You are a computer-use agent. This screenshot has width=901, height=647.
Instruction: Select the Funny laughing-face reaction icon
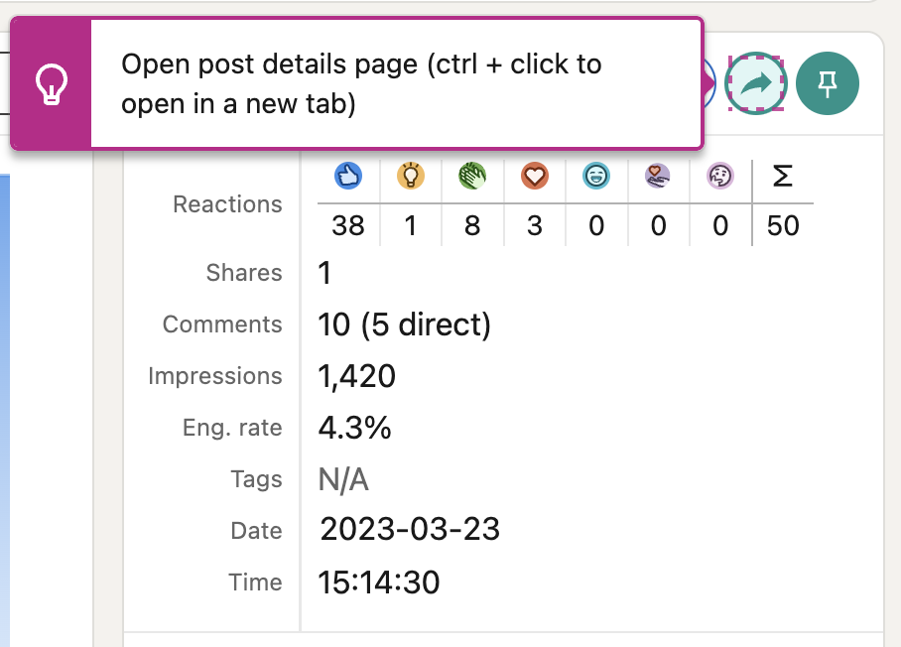coord(595,176)
